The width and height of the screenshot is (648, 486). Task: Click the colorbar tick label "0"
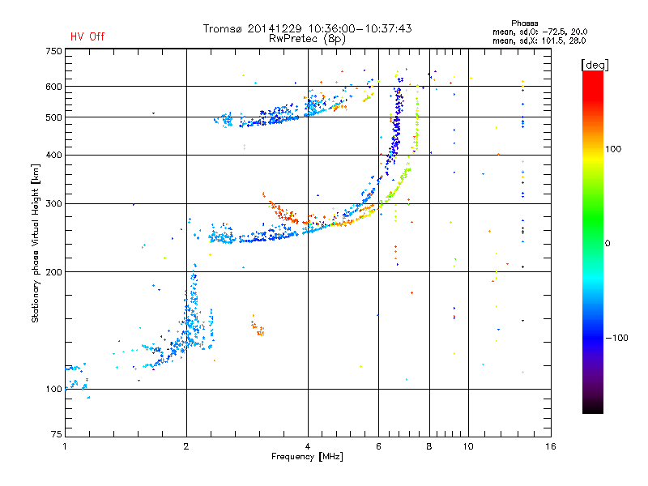(x=607, y=244)
